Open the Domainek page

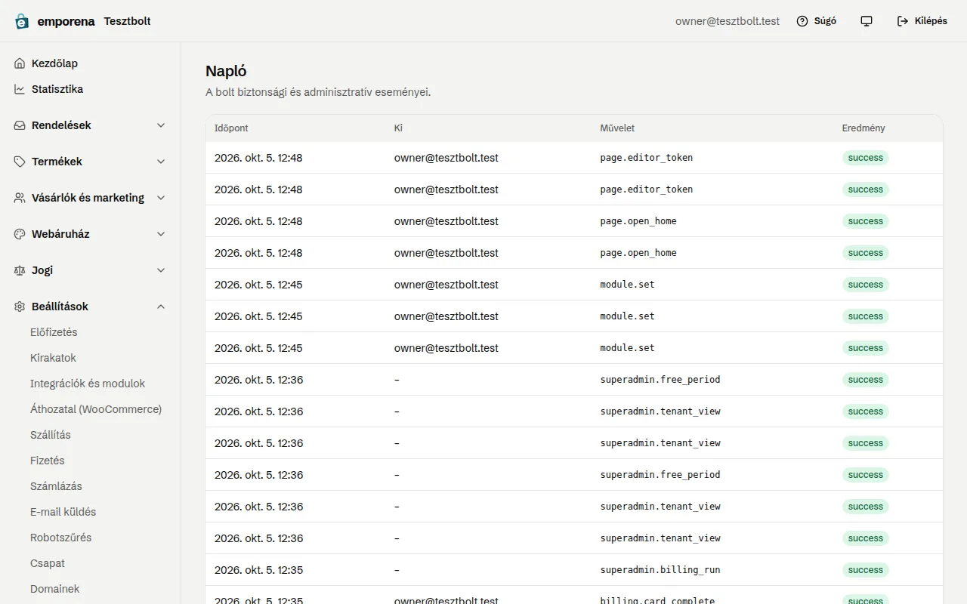[55, 589]
